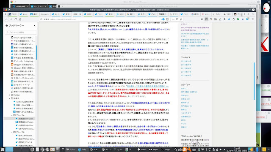Open archive link 2018年07月
This screenshot has height=152, width=271.
click(186, 72)
